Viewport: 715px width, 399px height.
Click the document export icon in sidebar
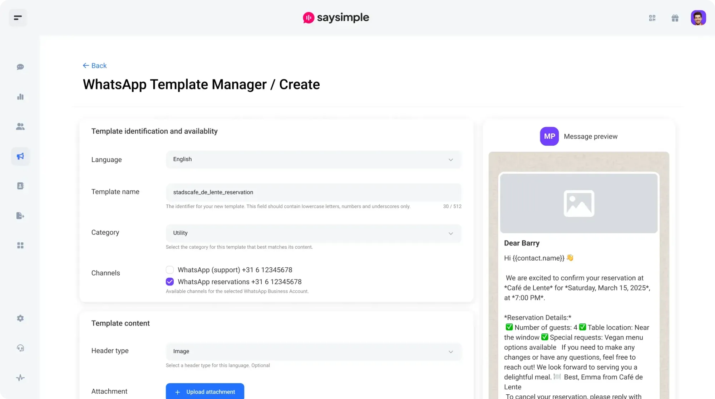point(20,216)
